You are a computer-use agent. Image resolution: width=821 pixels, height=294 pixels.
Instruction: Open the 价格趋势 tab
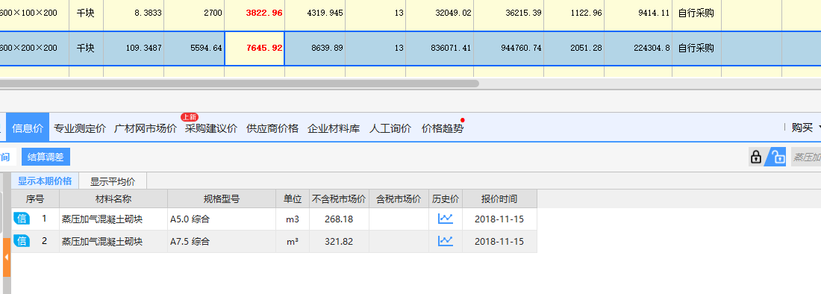point(443,128)
